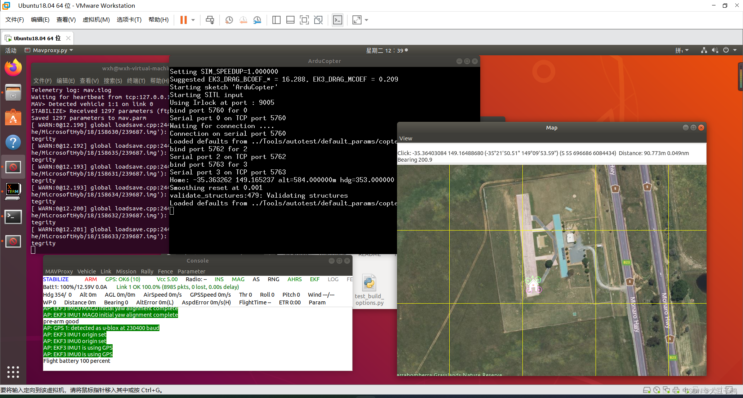Click the desktop vertical scrollbar at right edge
The width and height of the screenshot is (743, 398).
pos(740,77)
